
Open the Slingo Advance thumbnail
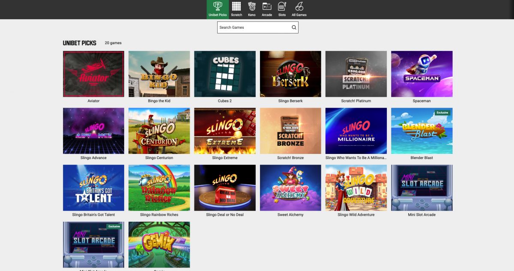pyautogui.click(x=93, y=131)
